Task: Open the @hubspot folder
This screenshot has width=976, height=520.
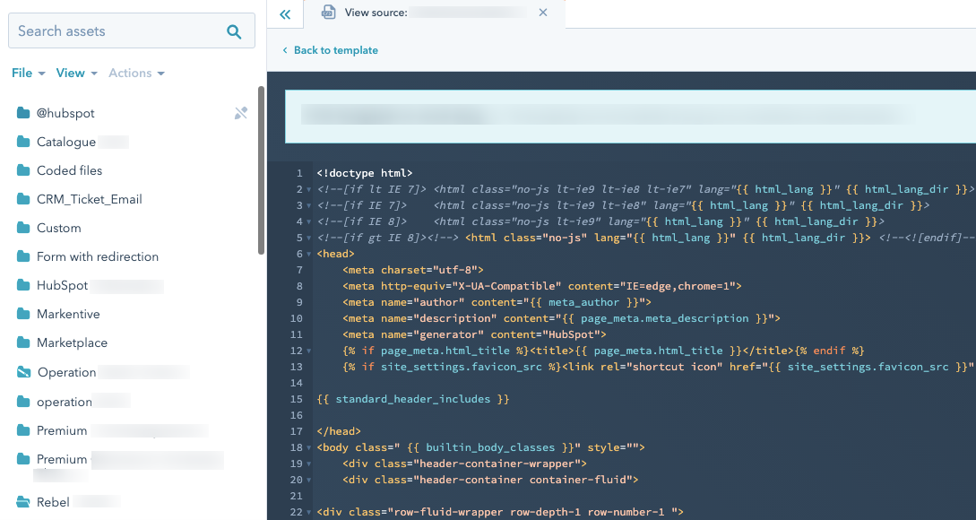Action: coord(65,113)
